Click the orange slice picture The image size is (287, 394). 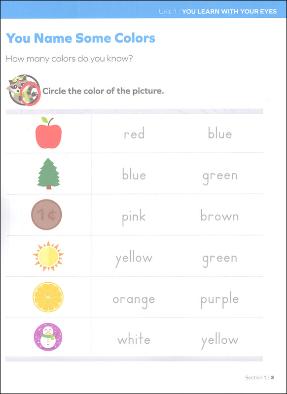pyautogui.click(x=48, y=297)
